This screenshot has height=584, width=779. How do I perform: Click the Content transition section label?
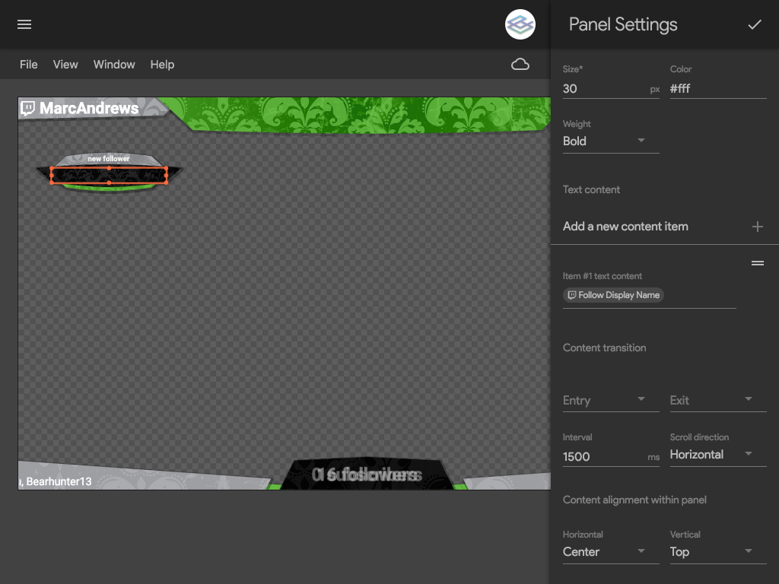(x=604, y=348)
